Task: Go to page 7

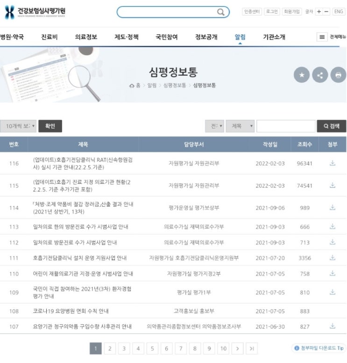Action: 181,348
